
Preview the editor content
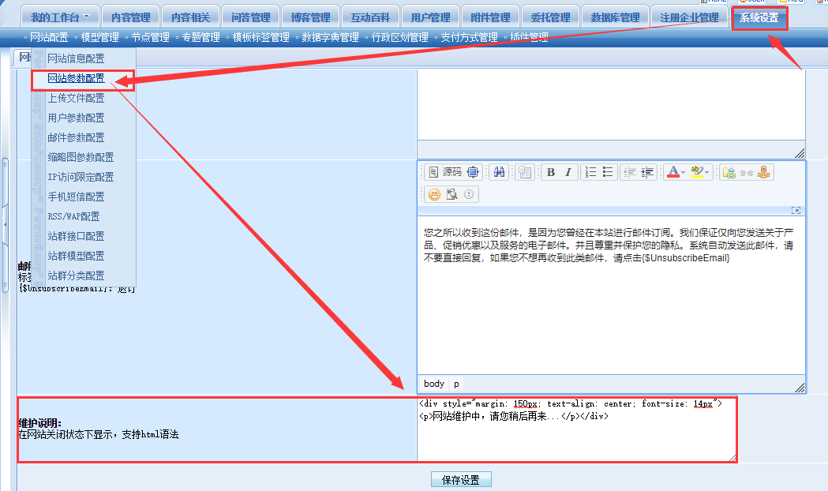point(451,195)
